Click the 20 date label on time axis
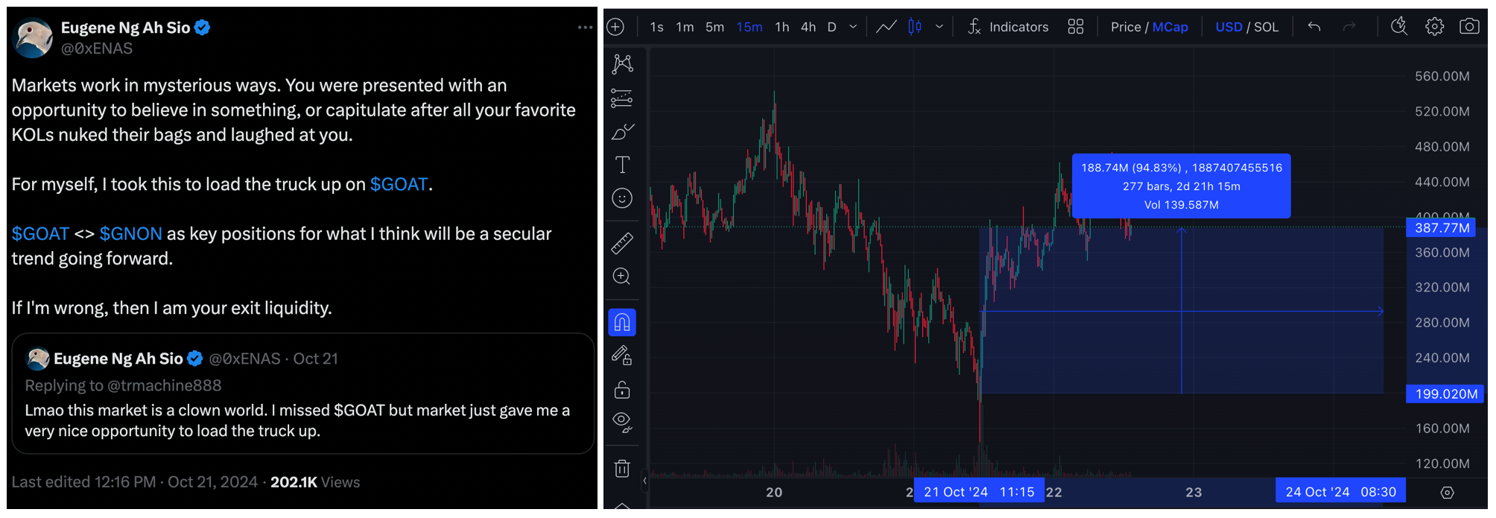The image size is (1496, 518). 774,493
